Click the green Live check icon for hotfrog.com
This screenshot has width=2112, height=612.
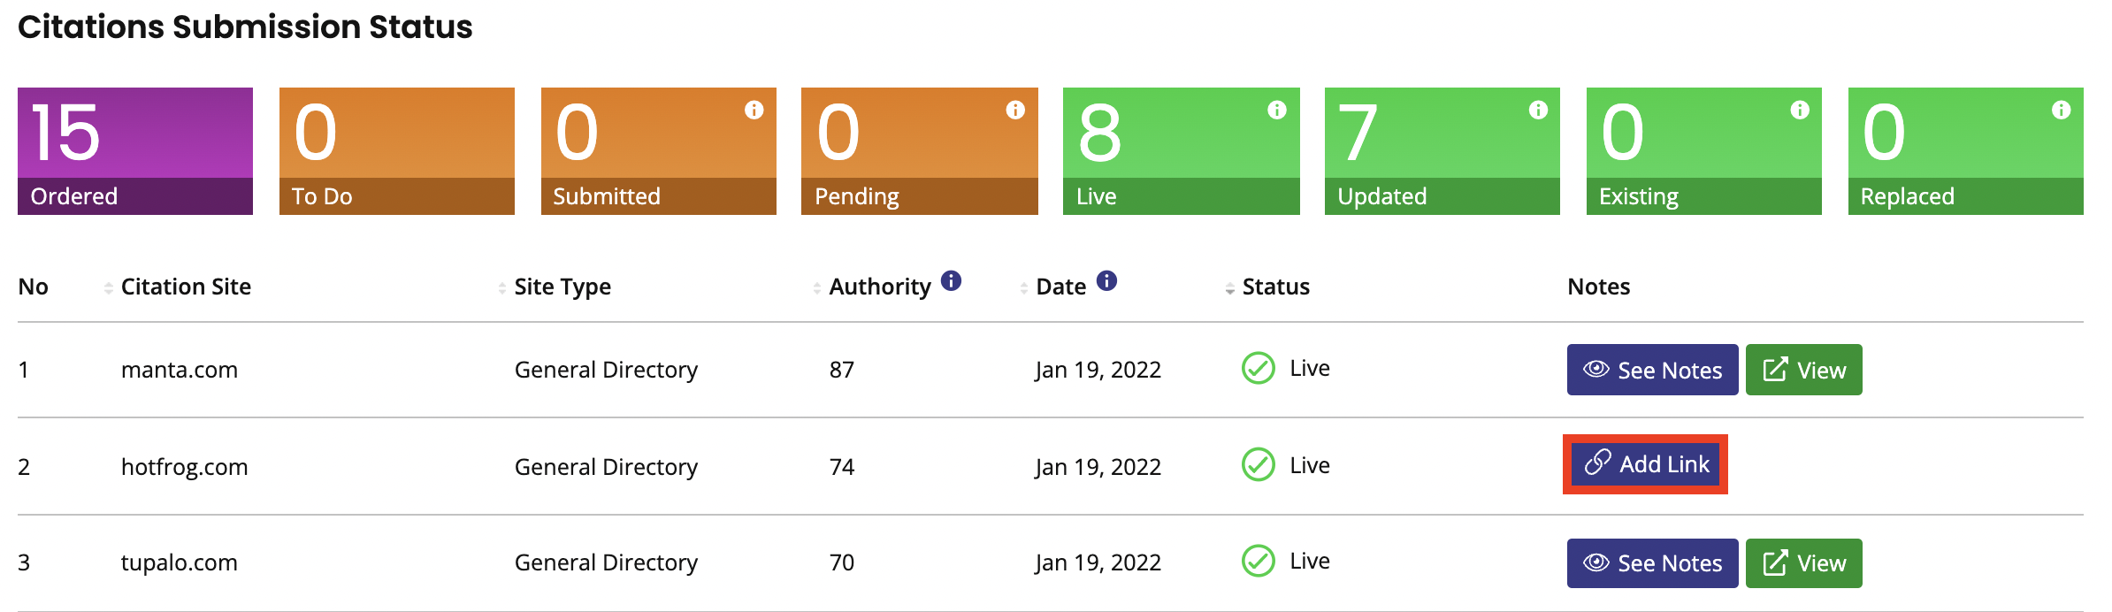(1258, 464)
